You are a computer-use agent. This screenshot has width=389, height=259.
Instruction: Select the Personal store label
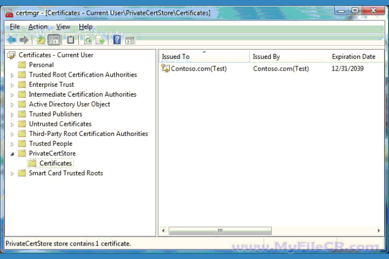click(x=41, y=65)
